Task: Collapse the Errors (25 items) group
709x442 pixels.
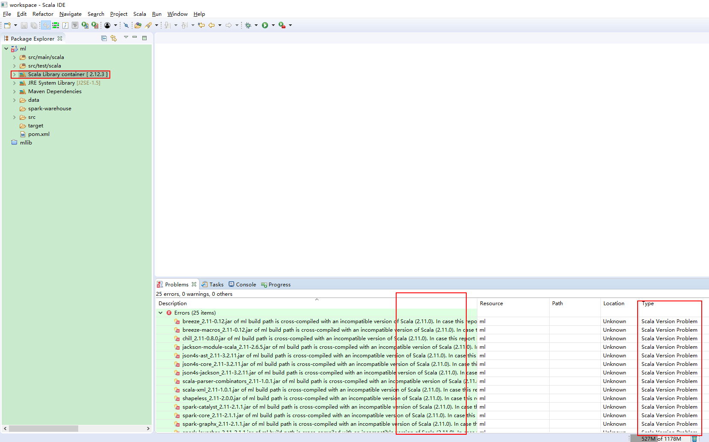Action: (161, 312)
